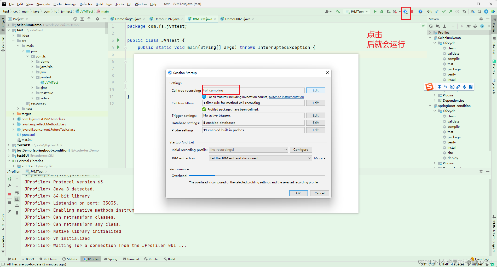This screenshot has width=497, height=267.
Task: Follow the switch to instrumentation link
Action: 286,97
